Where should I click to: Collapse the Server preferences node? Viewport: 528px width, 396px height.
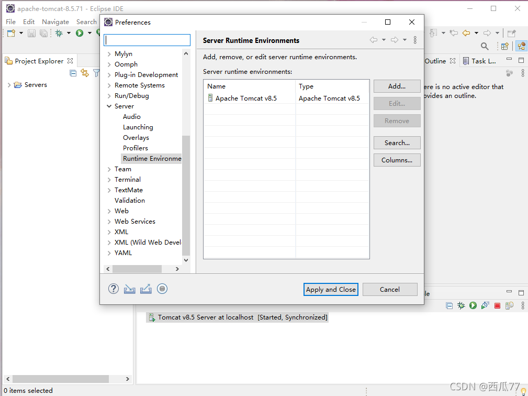109,106
